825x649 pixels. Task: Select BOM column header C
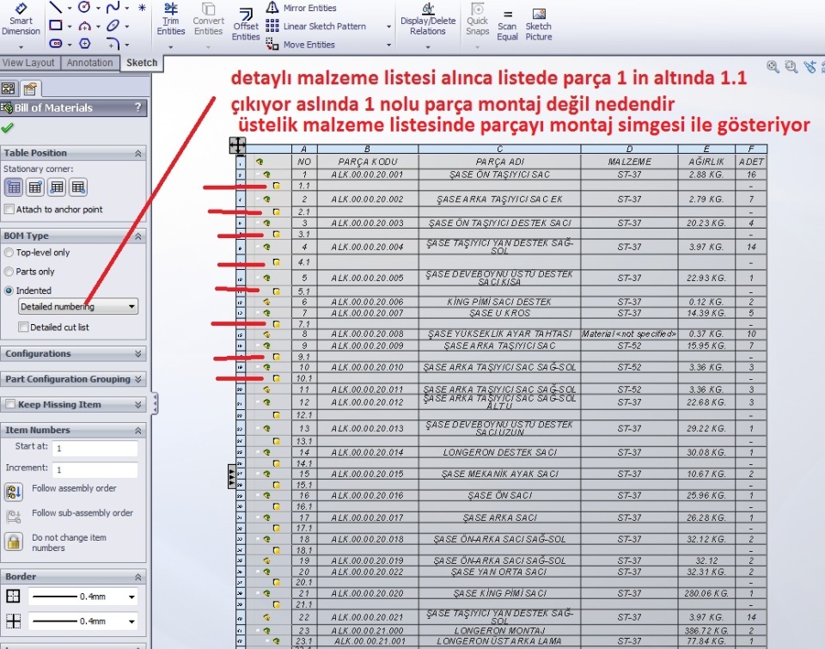500,149
